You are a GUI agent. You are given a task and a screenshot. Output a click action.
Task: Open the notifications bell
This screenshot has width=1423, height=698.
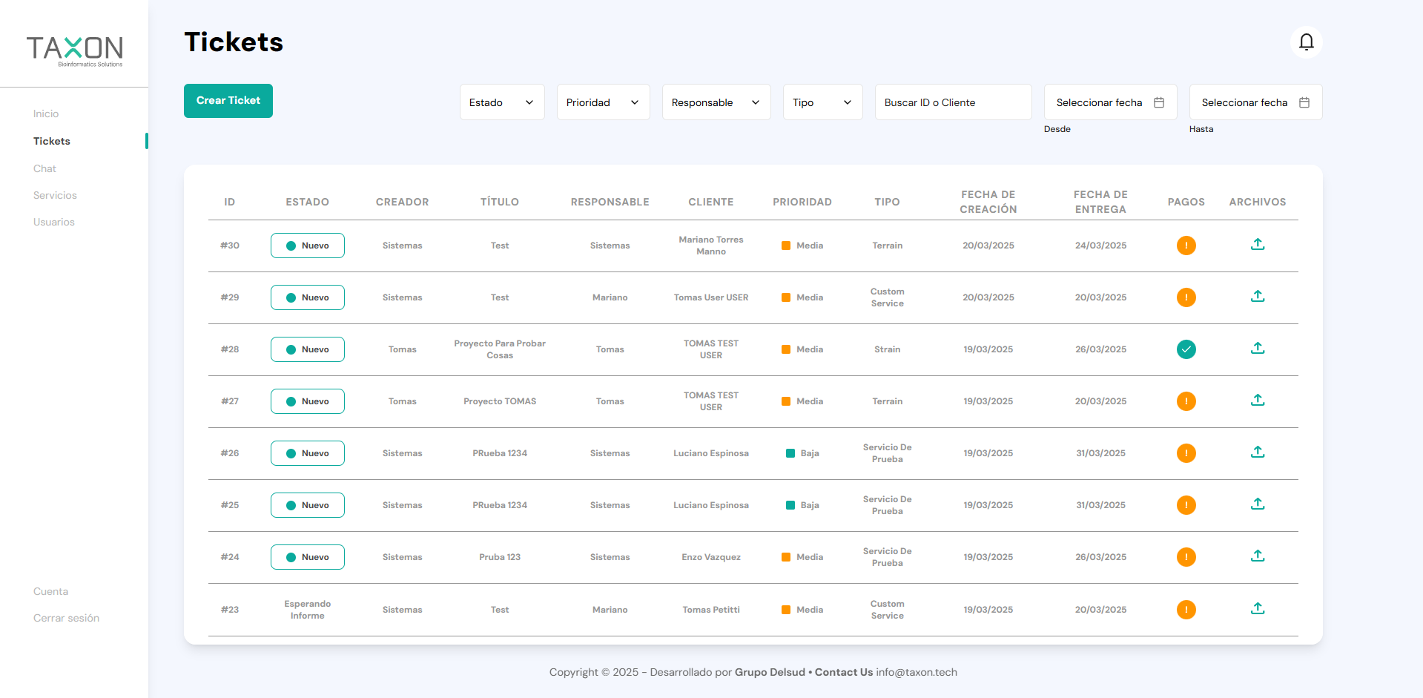point(1306,42)
